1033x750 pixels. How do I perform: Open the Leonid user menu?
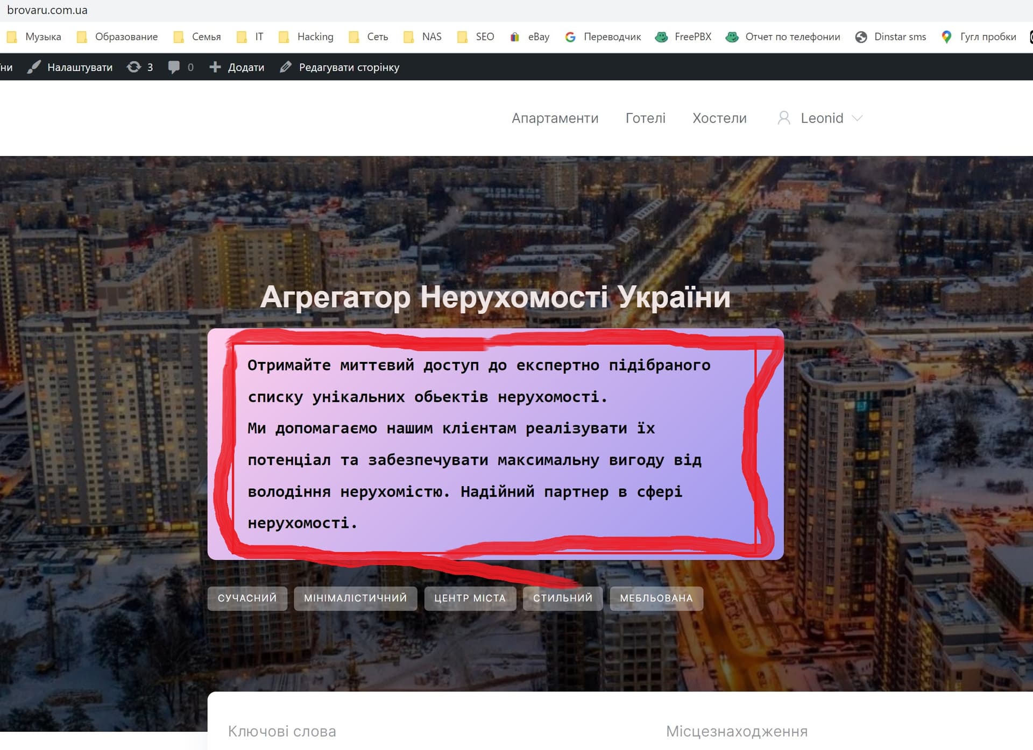click(x=822, y=118)
